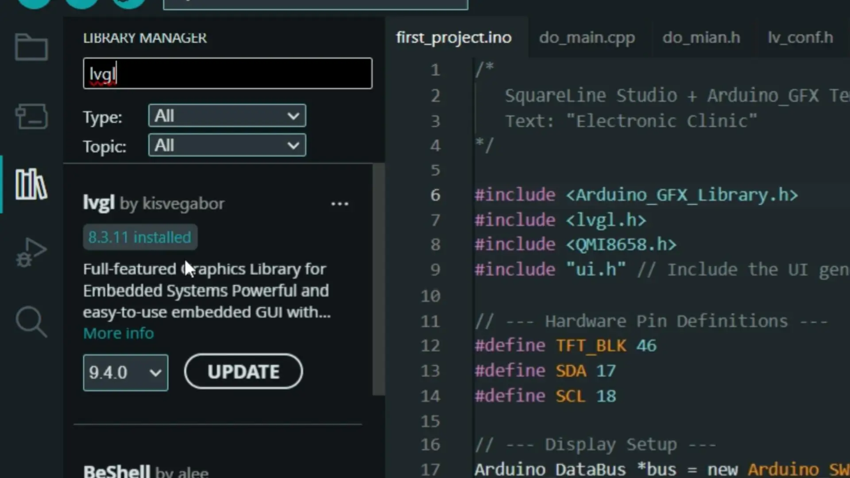850x478 pixels.
Task: Click the #define TFT_BLK 46 line
Action: tap(565, 346)
